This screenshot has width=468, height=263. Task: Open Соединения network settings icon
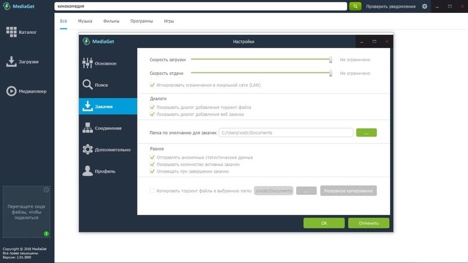click(88, 128)
